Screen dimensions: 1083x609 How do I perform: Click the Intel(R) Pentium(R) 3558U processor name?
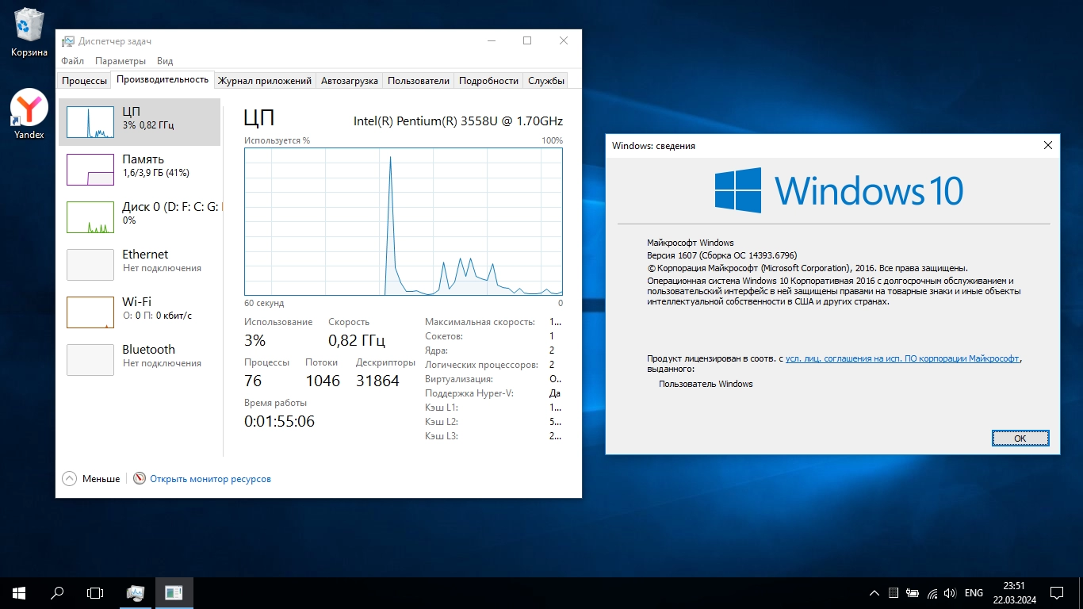click(x=458, y=121)
